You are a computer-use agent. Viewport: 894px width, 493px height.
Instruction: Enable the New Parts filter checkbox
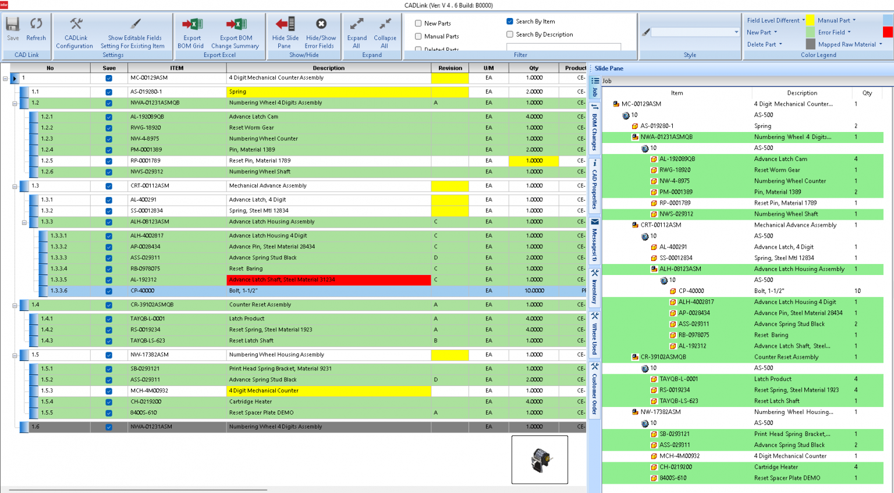pos(417,23)
